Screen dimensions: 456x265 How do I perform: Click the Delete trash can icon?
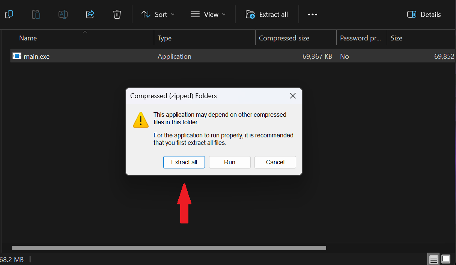(x=117, y=15)
